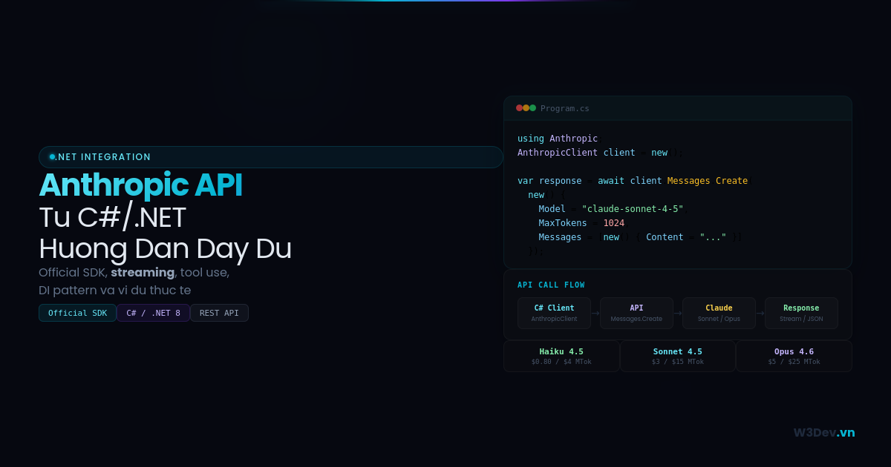Click the red close dot on Program.cs window
Viewport: 891px width, 467px height.
(518, 107)
